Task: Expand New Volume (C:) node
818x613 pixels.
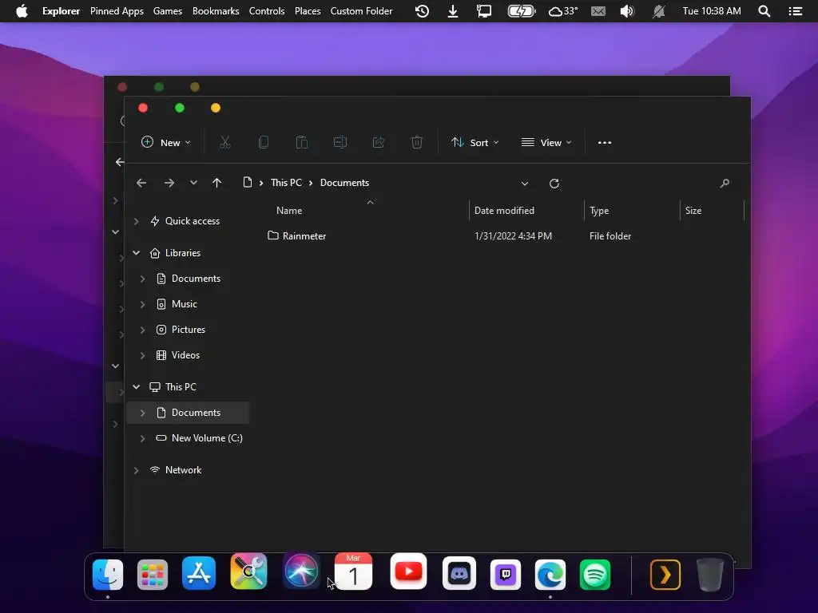Action: tap(142, 438)
